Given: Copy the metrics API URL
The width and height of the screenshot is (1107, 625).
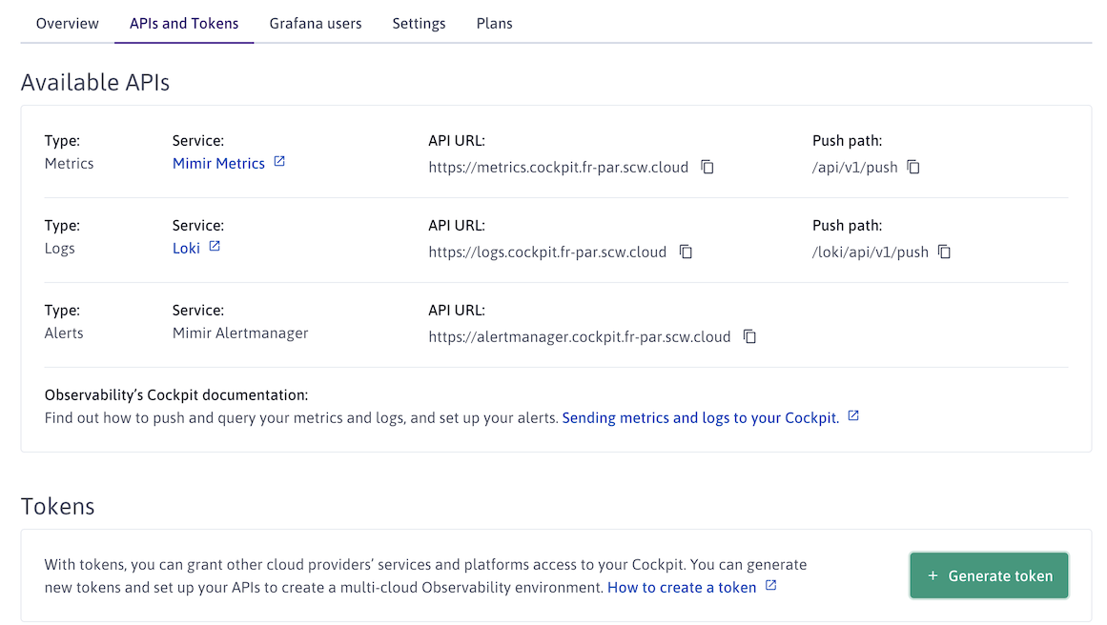Looking at the screenshot, I should pos(707,167).
